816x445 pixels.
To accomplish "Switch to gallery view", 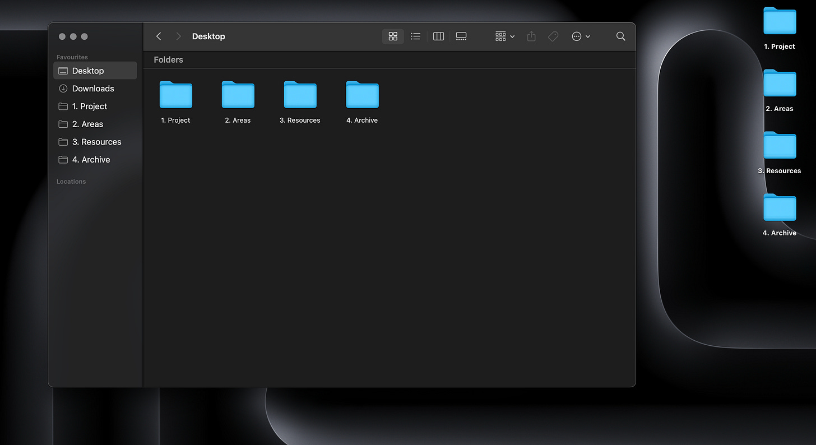I will point(461,36).
